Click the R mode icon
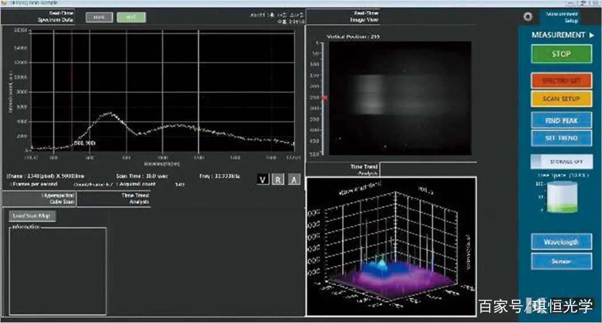602x323 pixels. click(x=278, y=179)
